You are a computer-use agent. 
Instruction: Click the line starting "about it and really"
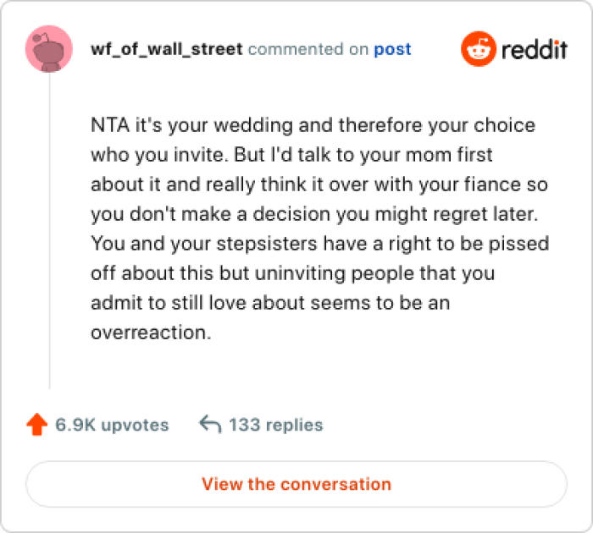click(x=320, y=185)
